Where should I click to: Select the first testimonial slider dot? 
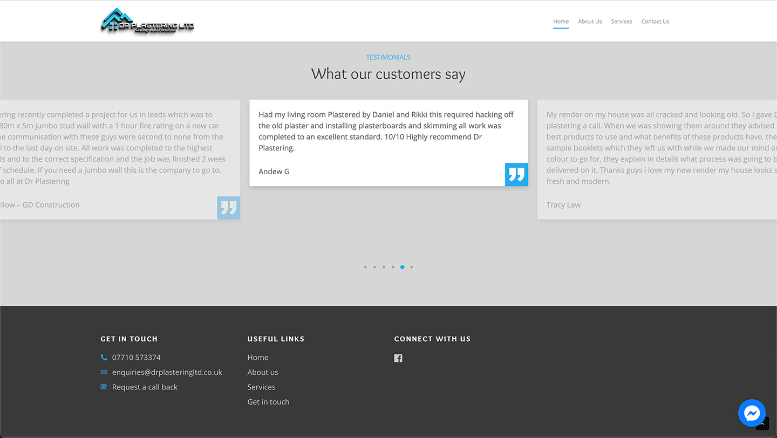pyautogui.click(x=365, y=267)
